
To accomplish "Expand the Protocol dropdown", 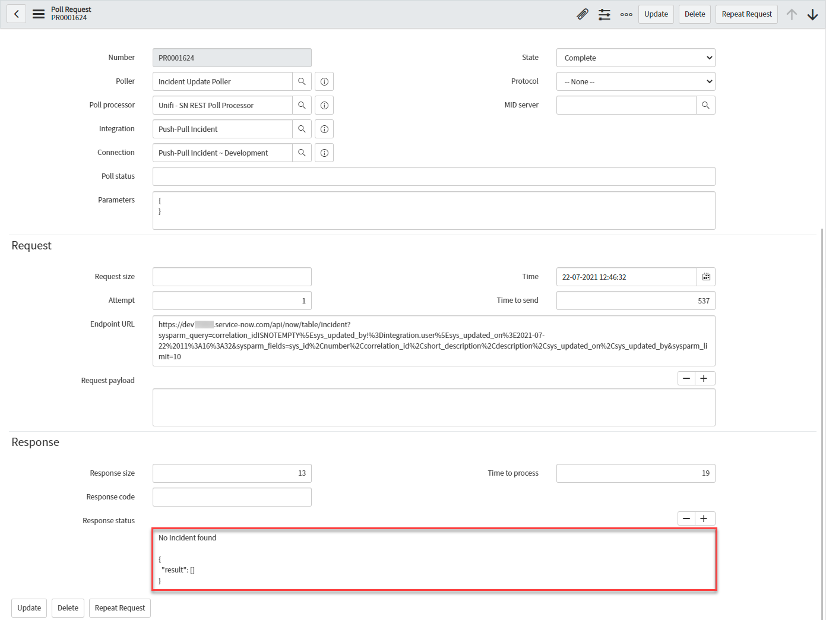I will 635,81.
